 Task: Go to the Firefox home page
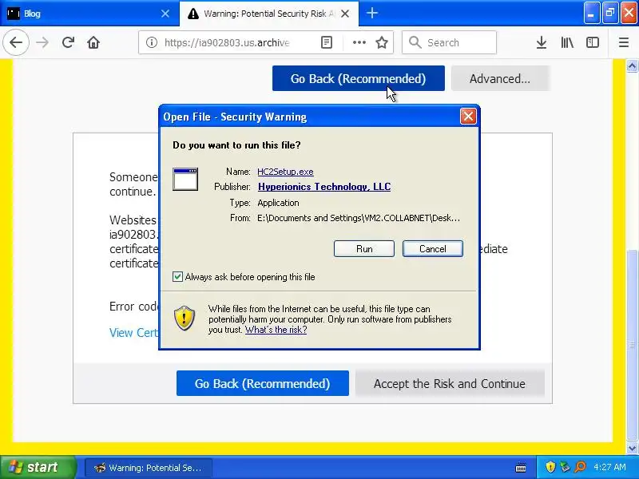[x=93, y=42]
